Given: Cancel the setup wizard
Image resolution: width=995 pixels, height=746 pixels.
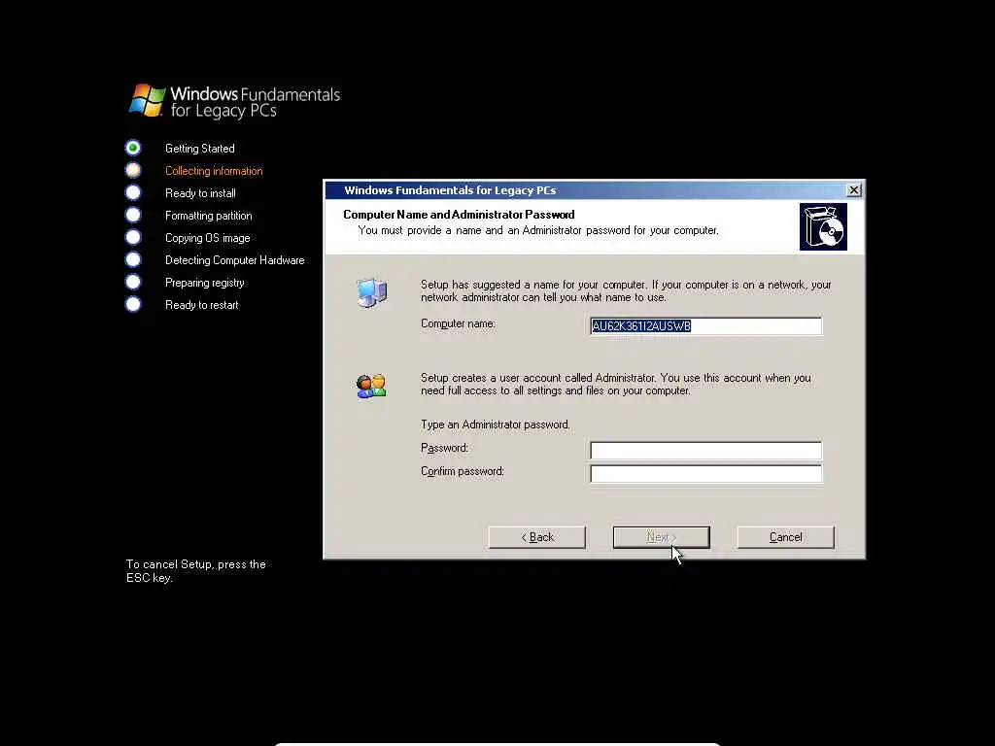Looking at the screenshot, I should click(x=785, y=537).
